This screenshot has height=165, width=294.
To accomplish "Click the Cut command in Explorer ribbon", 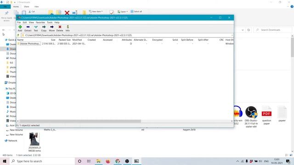I will 32,11.
